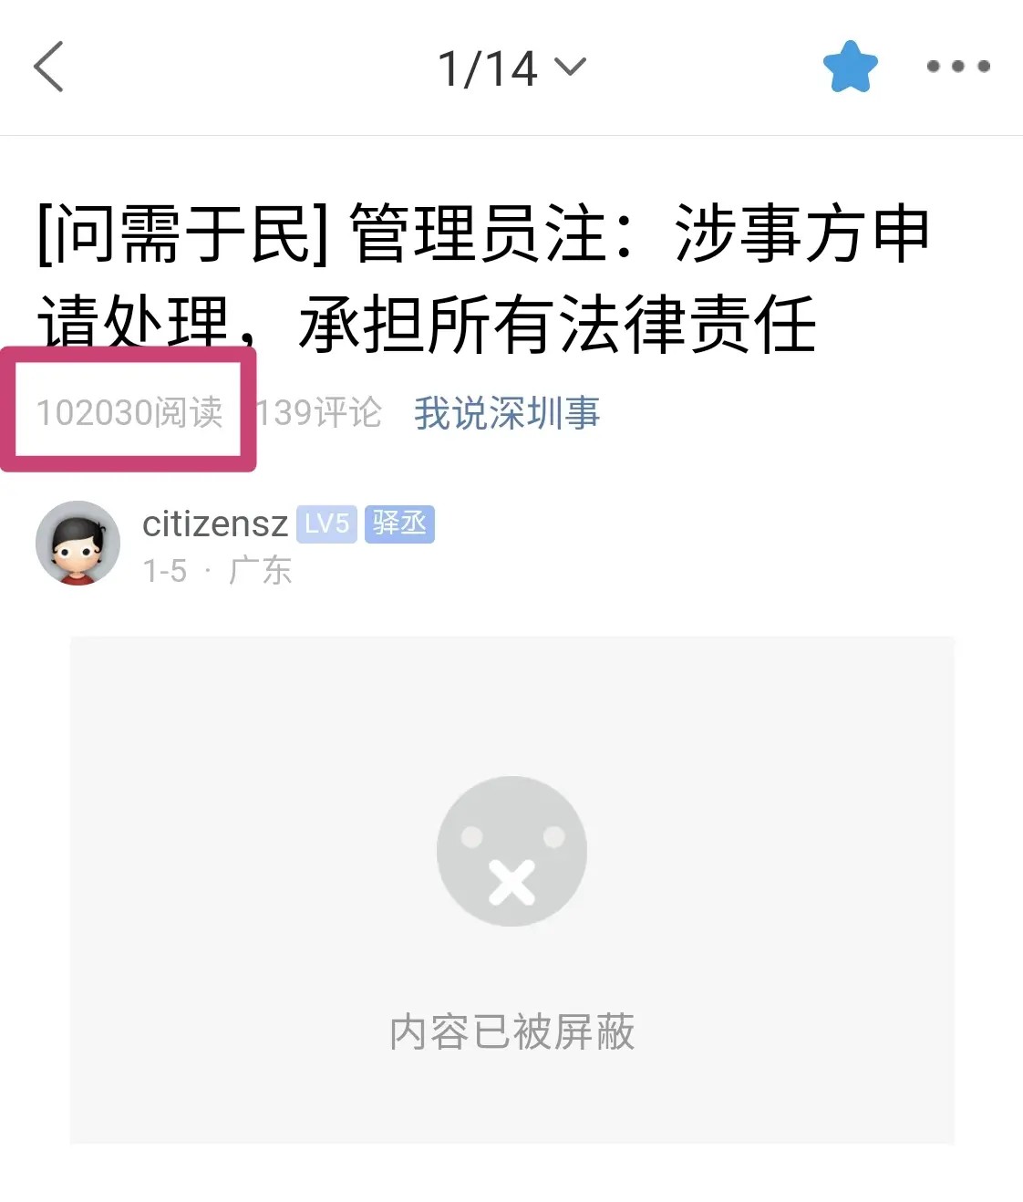The width and height of the screenshot is (1023, 1202).
Task: Expand the 1/14 page selector chevron
Action: point(570,67)
